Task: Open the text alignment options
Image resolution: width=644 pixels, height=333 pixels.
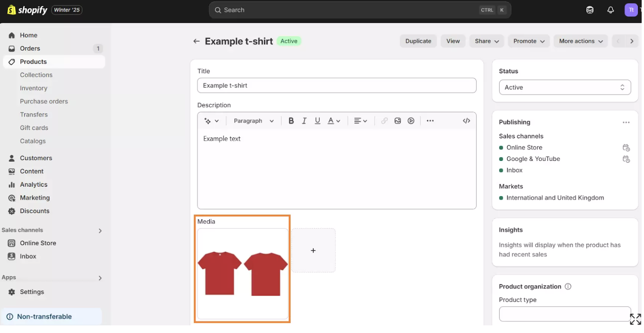Action: pos(360,121)
